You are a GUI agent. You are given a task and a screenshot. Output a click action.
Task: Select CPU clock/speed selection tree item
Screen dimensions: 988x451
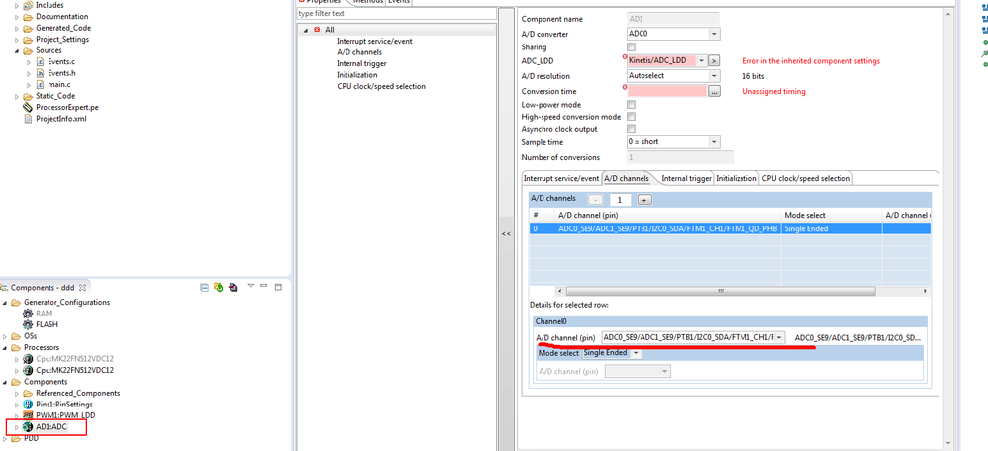[381, 86]
